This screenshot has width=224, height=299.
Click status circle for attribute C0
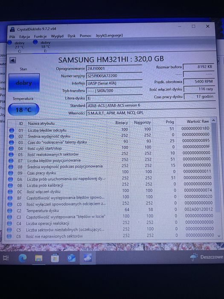pyautogui.click(x=9, y=205)
